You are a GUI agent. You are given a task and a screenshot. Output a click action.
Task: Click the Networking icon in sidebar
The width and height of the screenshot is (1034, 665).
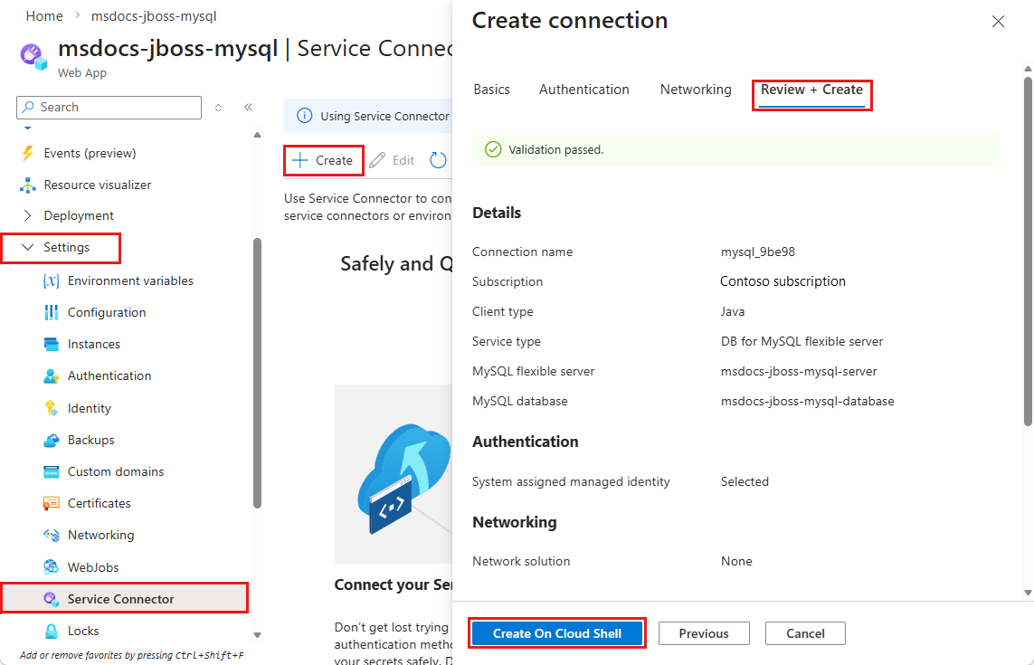[51, 535]
